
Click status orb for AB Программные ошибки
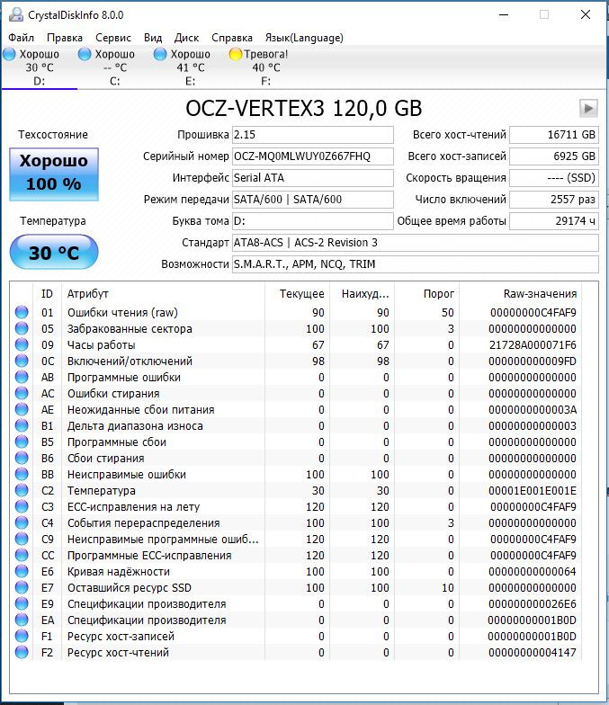pos(22,377)
